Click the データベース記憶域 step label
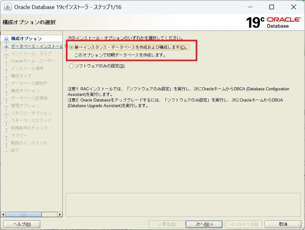This screenshot has width=305, height=230. pyautogui.click(x=29, y=98)
